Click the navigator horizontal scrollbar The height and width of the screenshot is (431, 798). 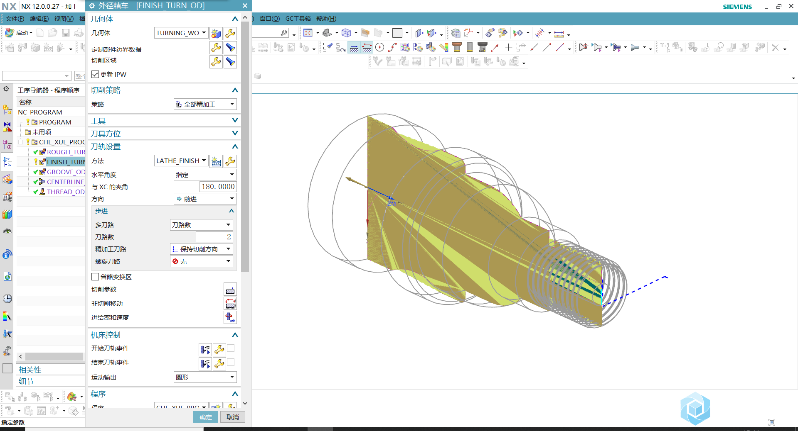click(x=54, y=356)
